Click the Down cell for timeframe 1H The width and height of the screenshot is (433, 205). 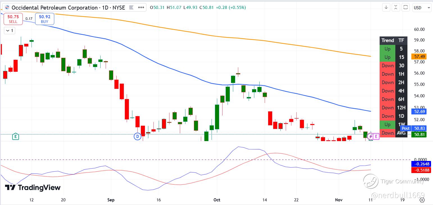[x=387, y=74]
